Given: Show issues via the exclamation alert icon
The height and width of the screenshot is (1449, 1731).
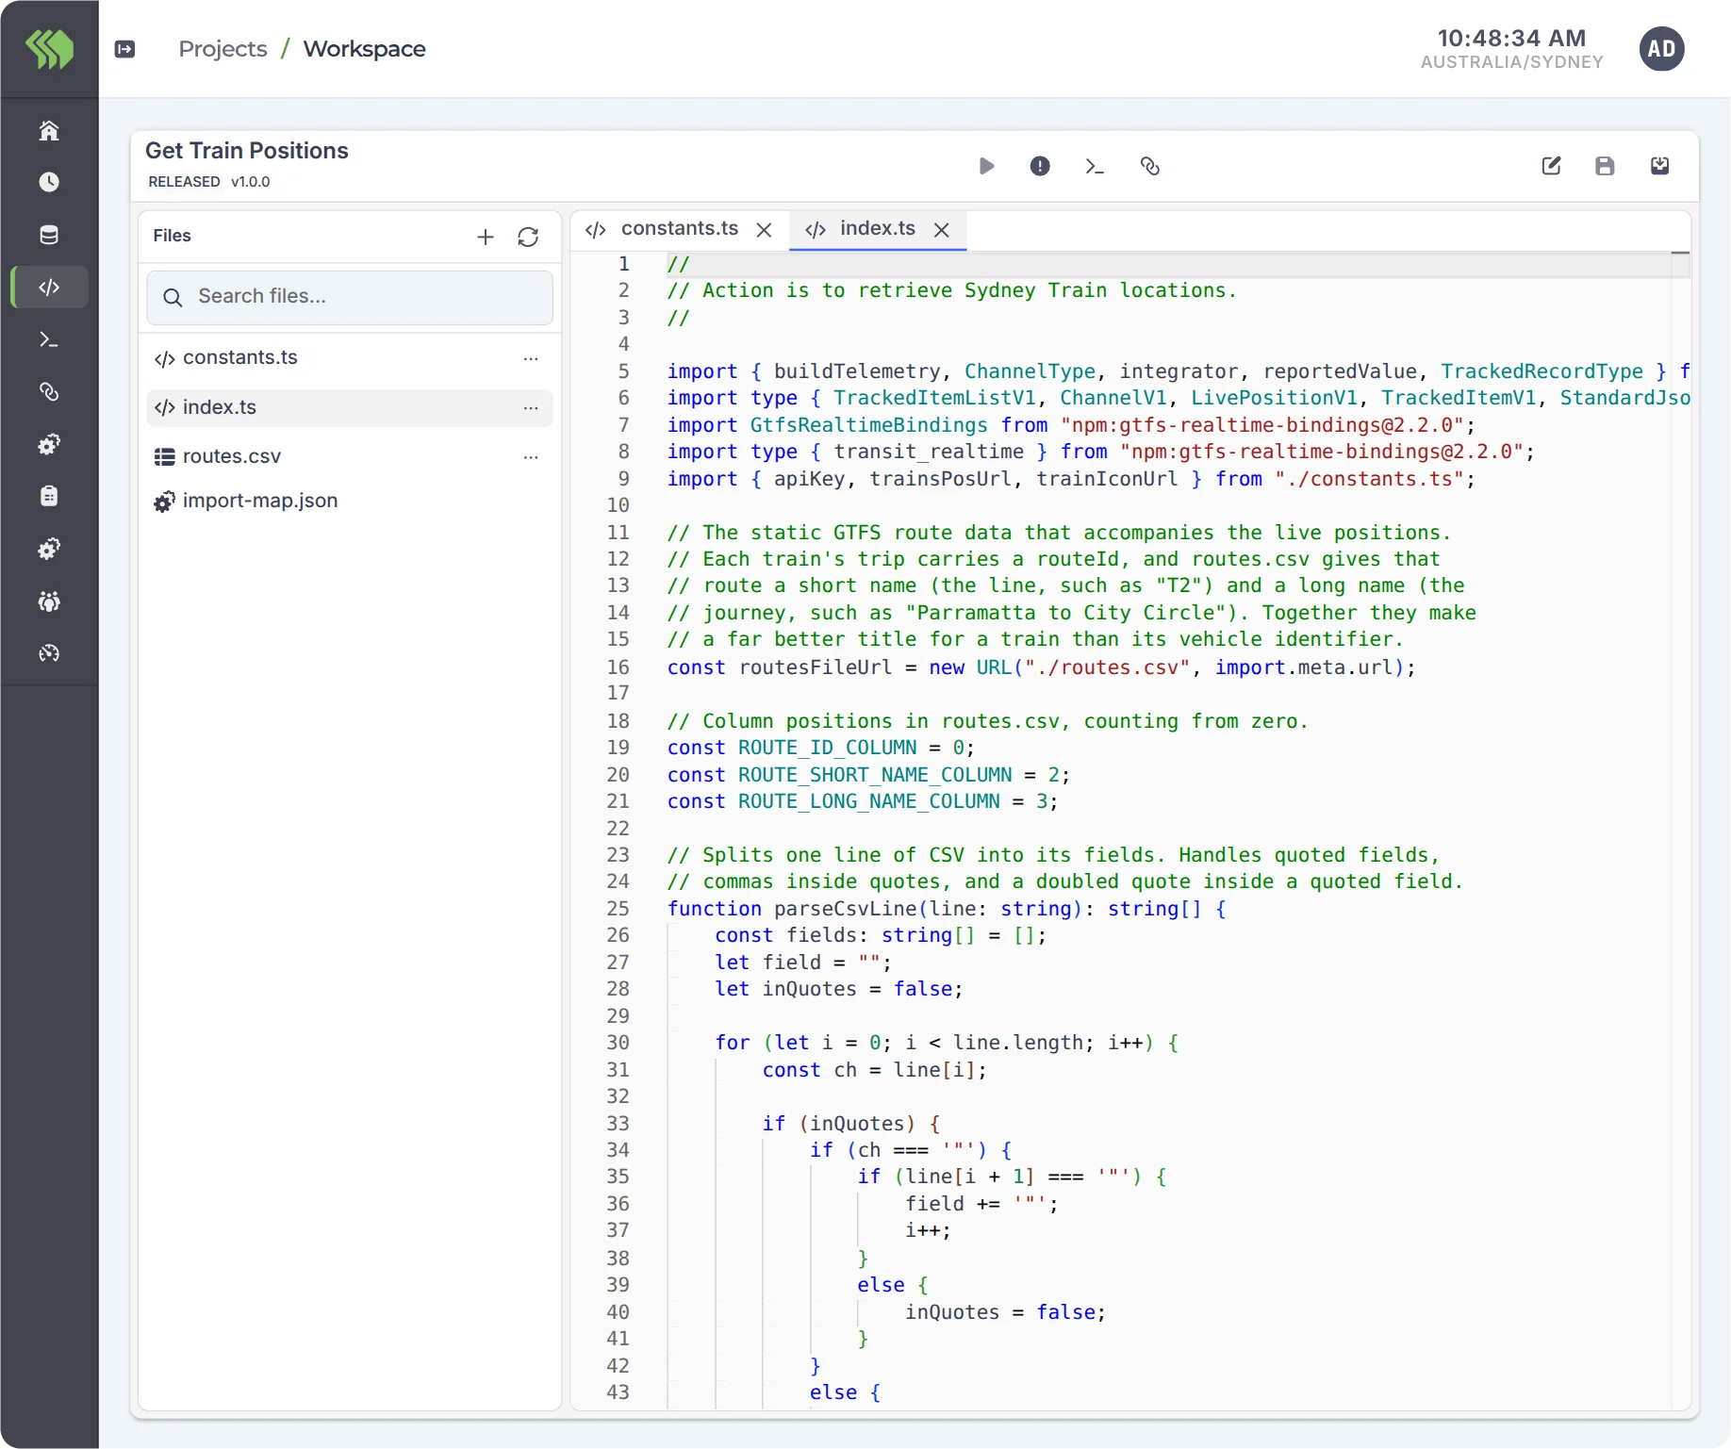Looking at the screenshot, I should point(1040,167).
